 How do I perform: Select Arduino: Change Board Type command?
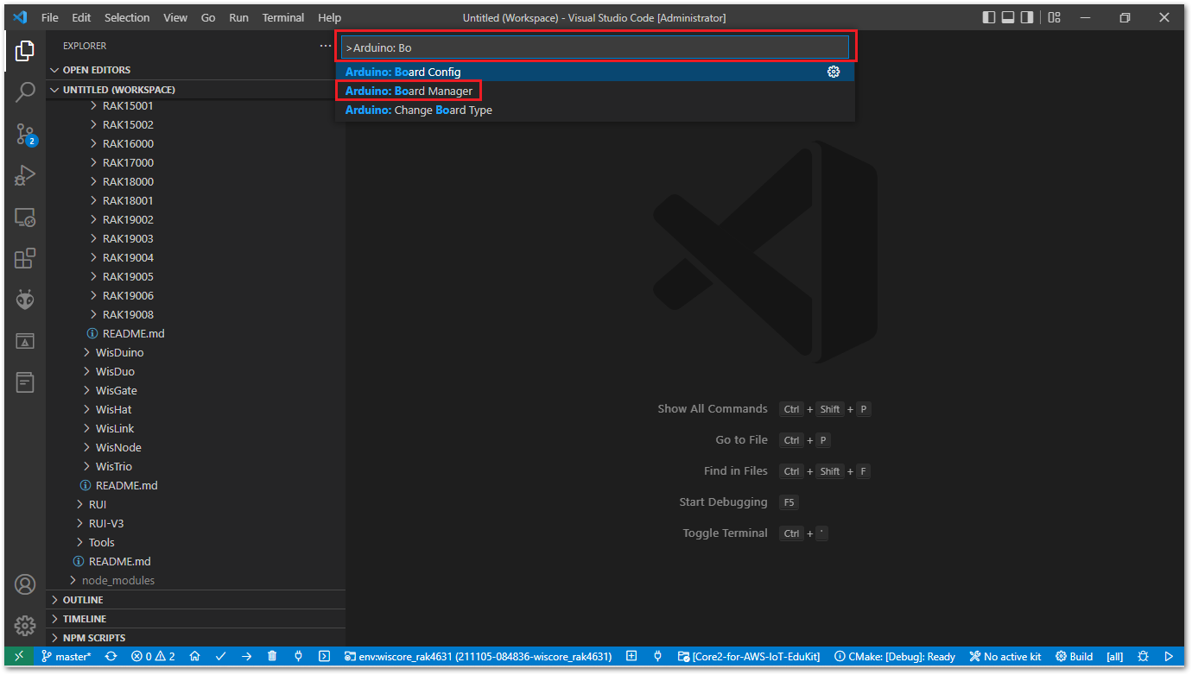click(595, 110)
